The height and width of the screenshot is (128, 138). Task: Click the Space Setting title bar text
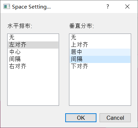(31, 7)
